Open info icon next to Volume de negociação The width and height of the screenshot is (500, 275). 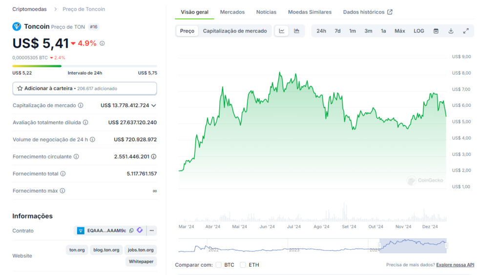(x=92, y=139)
